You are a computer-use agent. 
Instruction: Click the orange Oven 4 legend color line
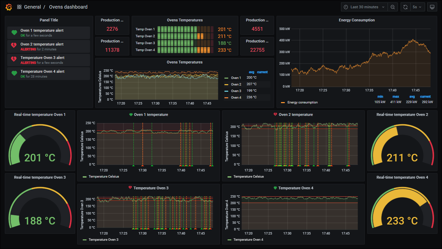[x=227, y=98]
